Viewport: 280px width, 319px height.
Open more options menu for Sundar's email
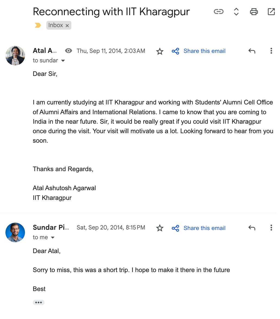coord(271,228)
